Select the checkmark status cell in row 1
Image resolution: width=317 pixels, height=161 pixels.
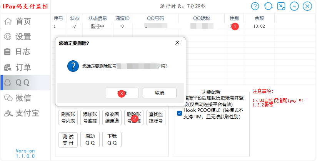[x=75, y=26]
